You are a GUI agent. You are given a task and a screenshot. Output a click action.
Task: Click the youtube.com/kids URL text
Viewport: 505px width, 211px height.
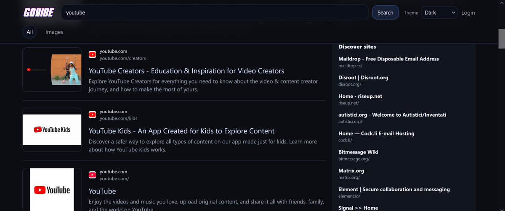(x=119, y=118)
